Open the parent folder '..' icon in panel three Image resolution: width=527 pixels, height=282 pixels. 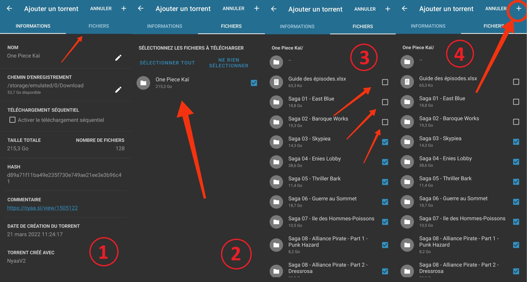tap(276, 62)
